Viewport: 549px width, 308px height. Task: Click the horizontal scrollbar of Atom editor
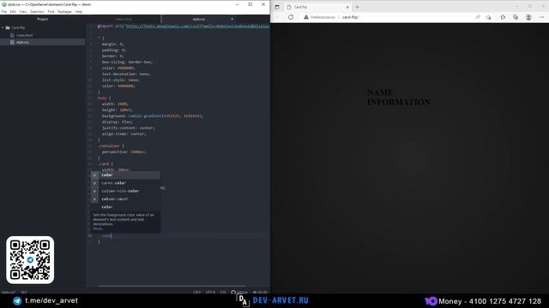tap(172, 286)
